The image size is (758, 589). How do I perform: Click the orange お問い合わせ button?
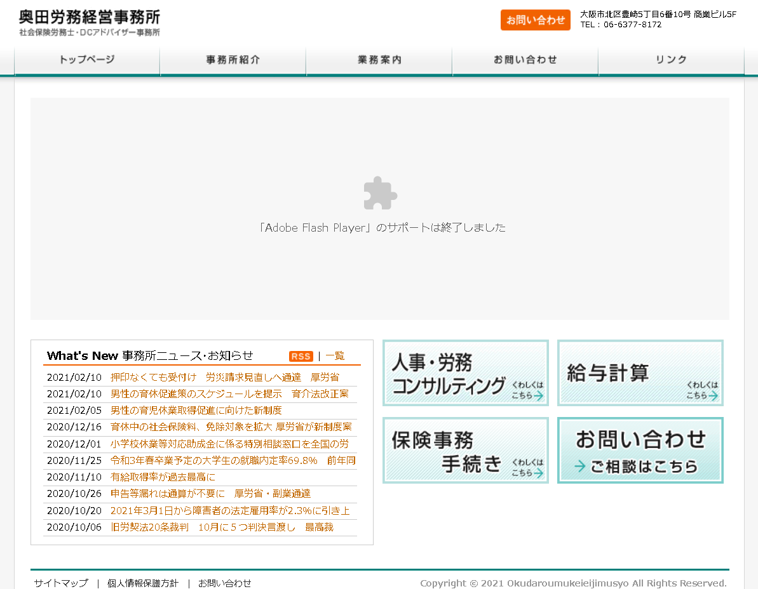pyautogui.click(x=535, y=20)
